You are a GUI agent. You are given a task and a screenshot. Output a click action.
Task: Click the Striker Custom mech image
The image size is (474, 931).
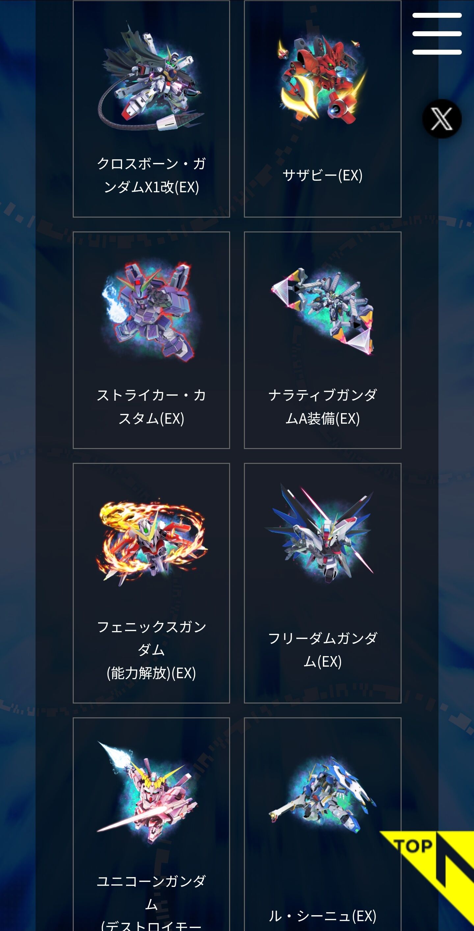(151, 311)
